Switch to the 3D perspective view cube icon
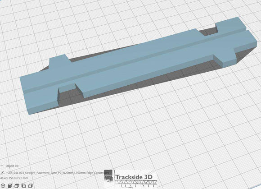Screen dimensions: 261x189 (x=3, y=186)
